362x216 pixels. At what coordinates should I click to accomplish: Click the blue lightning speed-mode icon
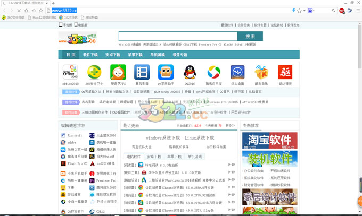pyautogui.click(x=294, y=11)
